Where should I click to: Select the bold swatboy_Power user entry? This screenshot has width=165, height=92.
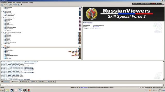pyautogui.click(x=12, y=56)
